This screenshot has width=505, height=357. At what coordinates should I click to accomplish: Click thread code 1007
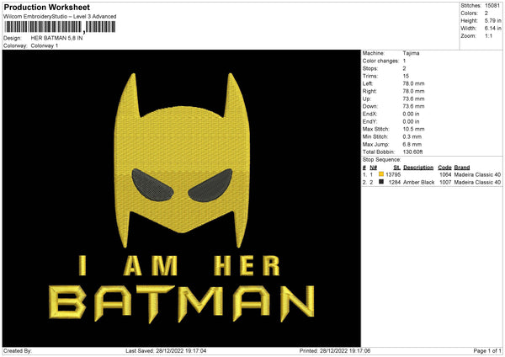coord(445,183)
